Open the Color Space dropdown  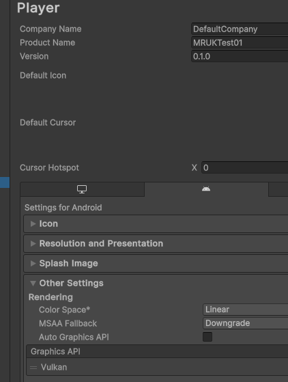(x=246, y=310)
